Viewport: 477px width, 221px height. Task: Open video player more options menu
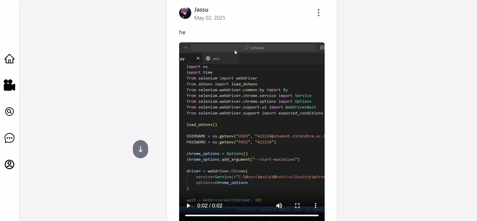[316, 206]
